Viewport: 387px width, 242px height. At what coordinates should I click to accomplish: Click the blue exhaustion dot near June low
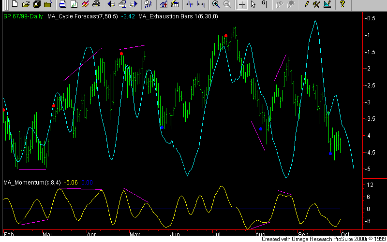[x=162, y=128]
